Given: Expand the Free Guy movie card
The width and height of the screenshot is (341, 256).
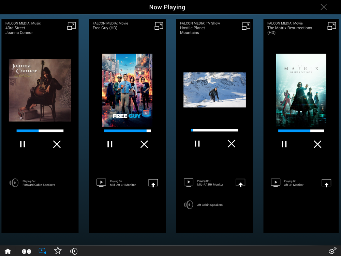Looking at the screenshot, I should (159, 26).
